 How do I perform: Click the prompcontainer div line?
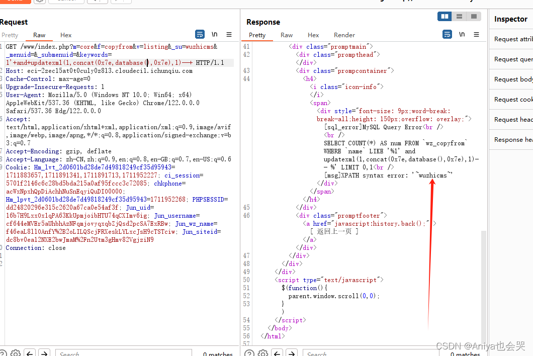coord(345,71)
